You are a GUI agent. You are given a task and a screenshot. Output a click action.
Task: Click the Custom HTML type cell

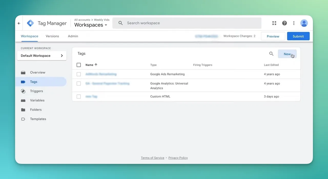coord(160,97)
